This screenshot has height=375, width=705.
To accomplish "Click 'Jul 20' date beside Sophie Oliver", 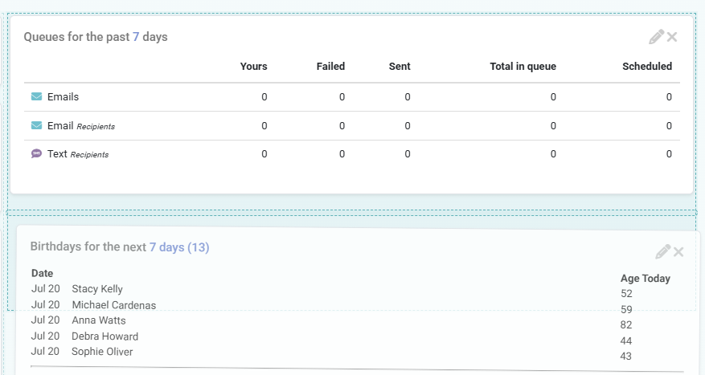I will tap(45, 351).
